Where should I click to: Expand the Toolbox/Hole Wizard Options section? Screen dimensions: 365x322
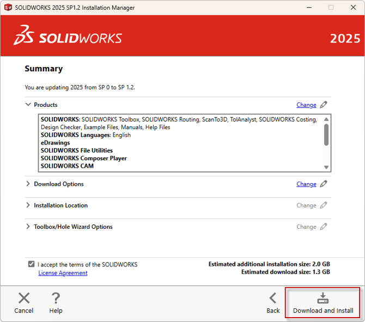[28, 227]
